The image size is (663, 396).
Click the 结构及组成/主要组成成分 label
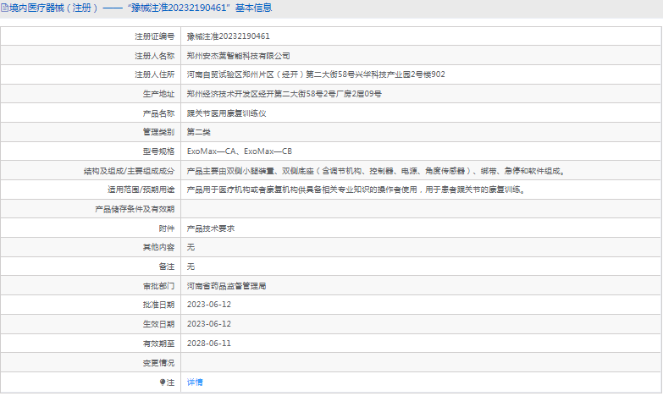click(129, 171)
